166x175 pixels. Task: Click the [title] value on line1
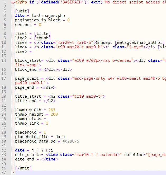pyautogui.click(x=42, y=34)
